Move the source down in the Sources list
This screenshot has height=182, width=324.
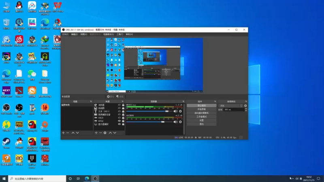(115, 133)
